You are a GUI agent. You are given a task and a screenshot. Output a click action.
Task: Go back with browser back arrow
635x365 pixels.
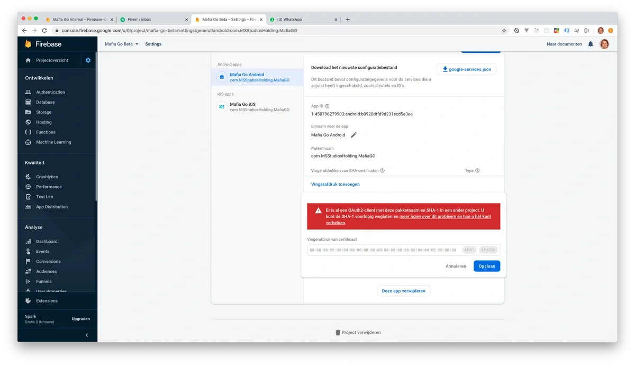[24, 31]
